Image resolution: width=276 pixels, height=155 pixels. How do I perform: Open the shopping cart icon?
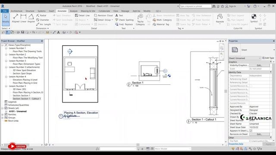[x=248, y=6]
